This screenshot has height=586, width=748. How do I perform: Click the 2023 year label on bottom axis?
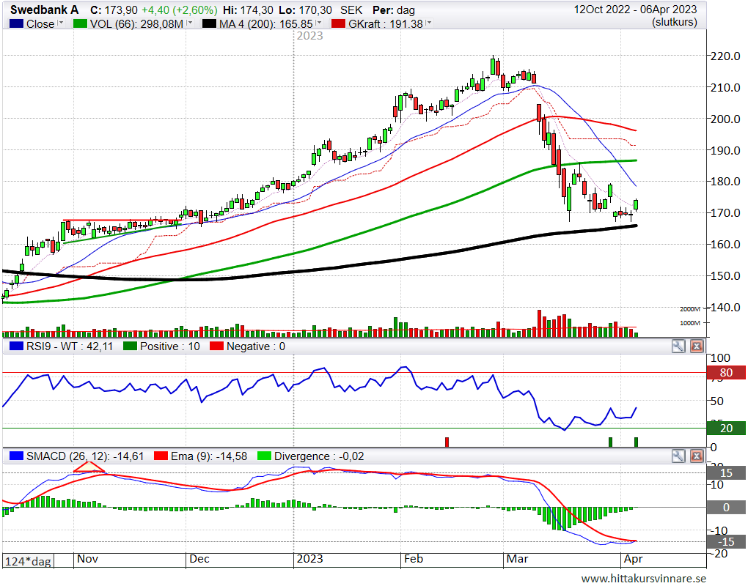(x=309, y=559)
